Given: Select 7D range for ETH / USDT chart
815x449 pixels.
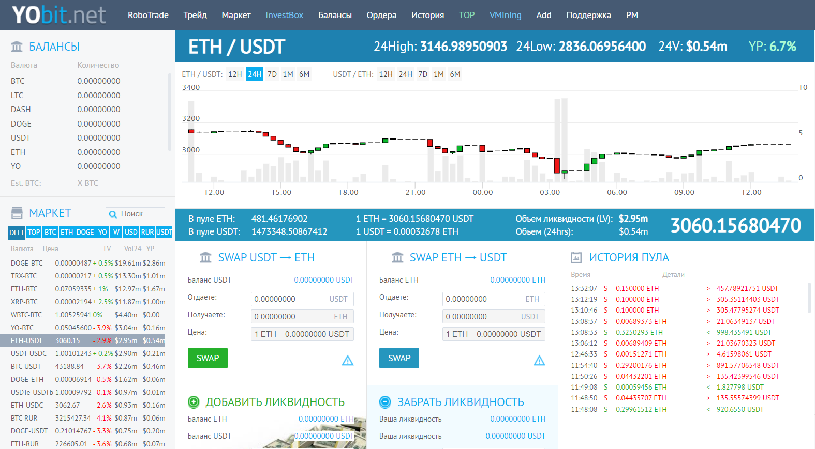Looking at the screenshot, I should (x=272, y=74).
